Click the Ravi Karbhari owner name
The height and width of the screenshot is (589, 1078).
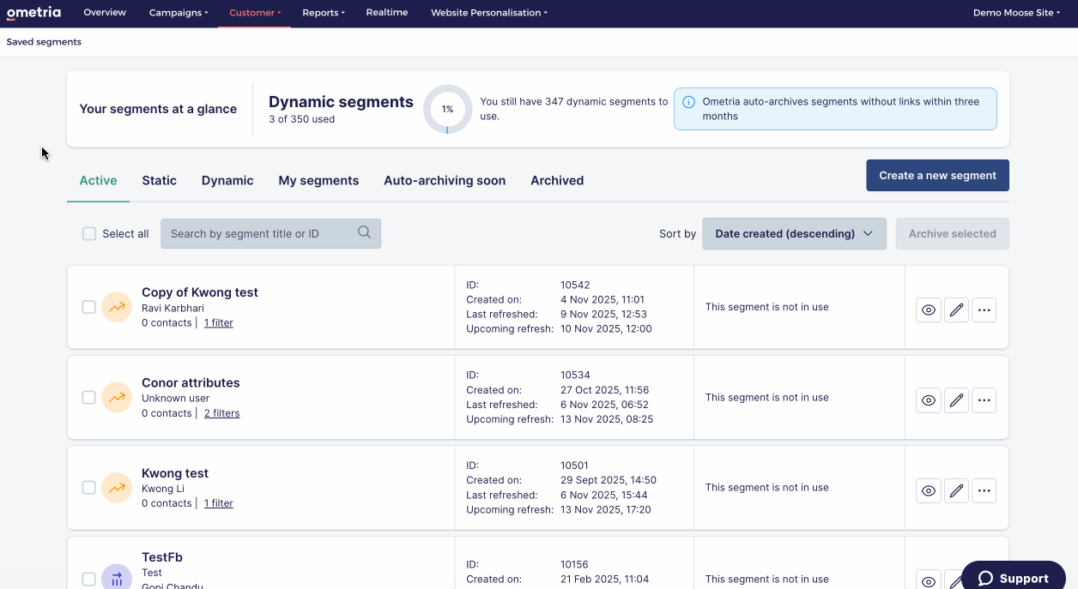[x=173, y=308]
